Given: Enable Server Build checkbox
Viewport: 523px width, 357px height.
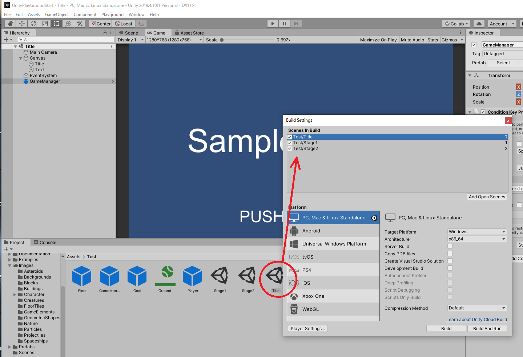Looking at the screenshot, I should tap(450, 246).
